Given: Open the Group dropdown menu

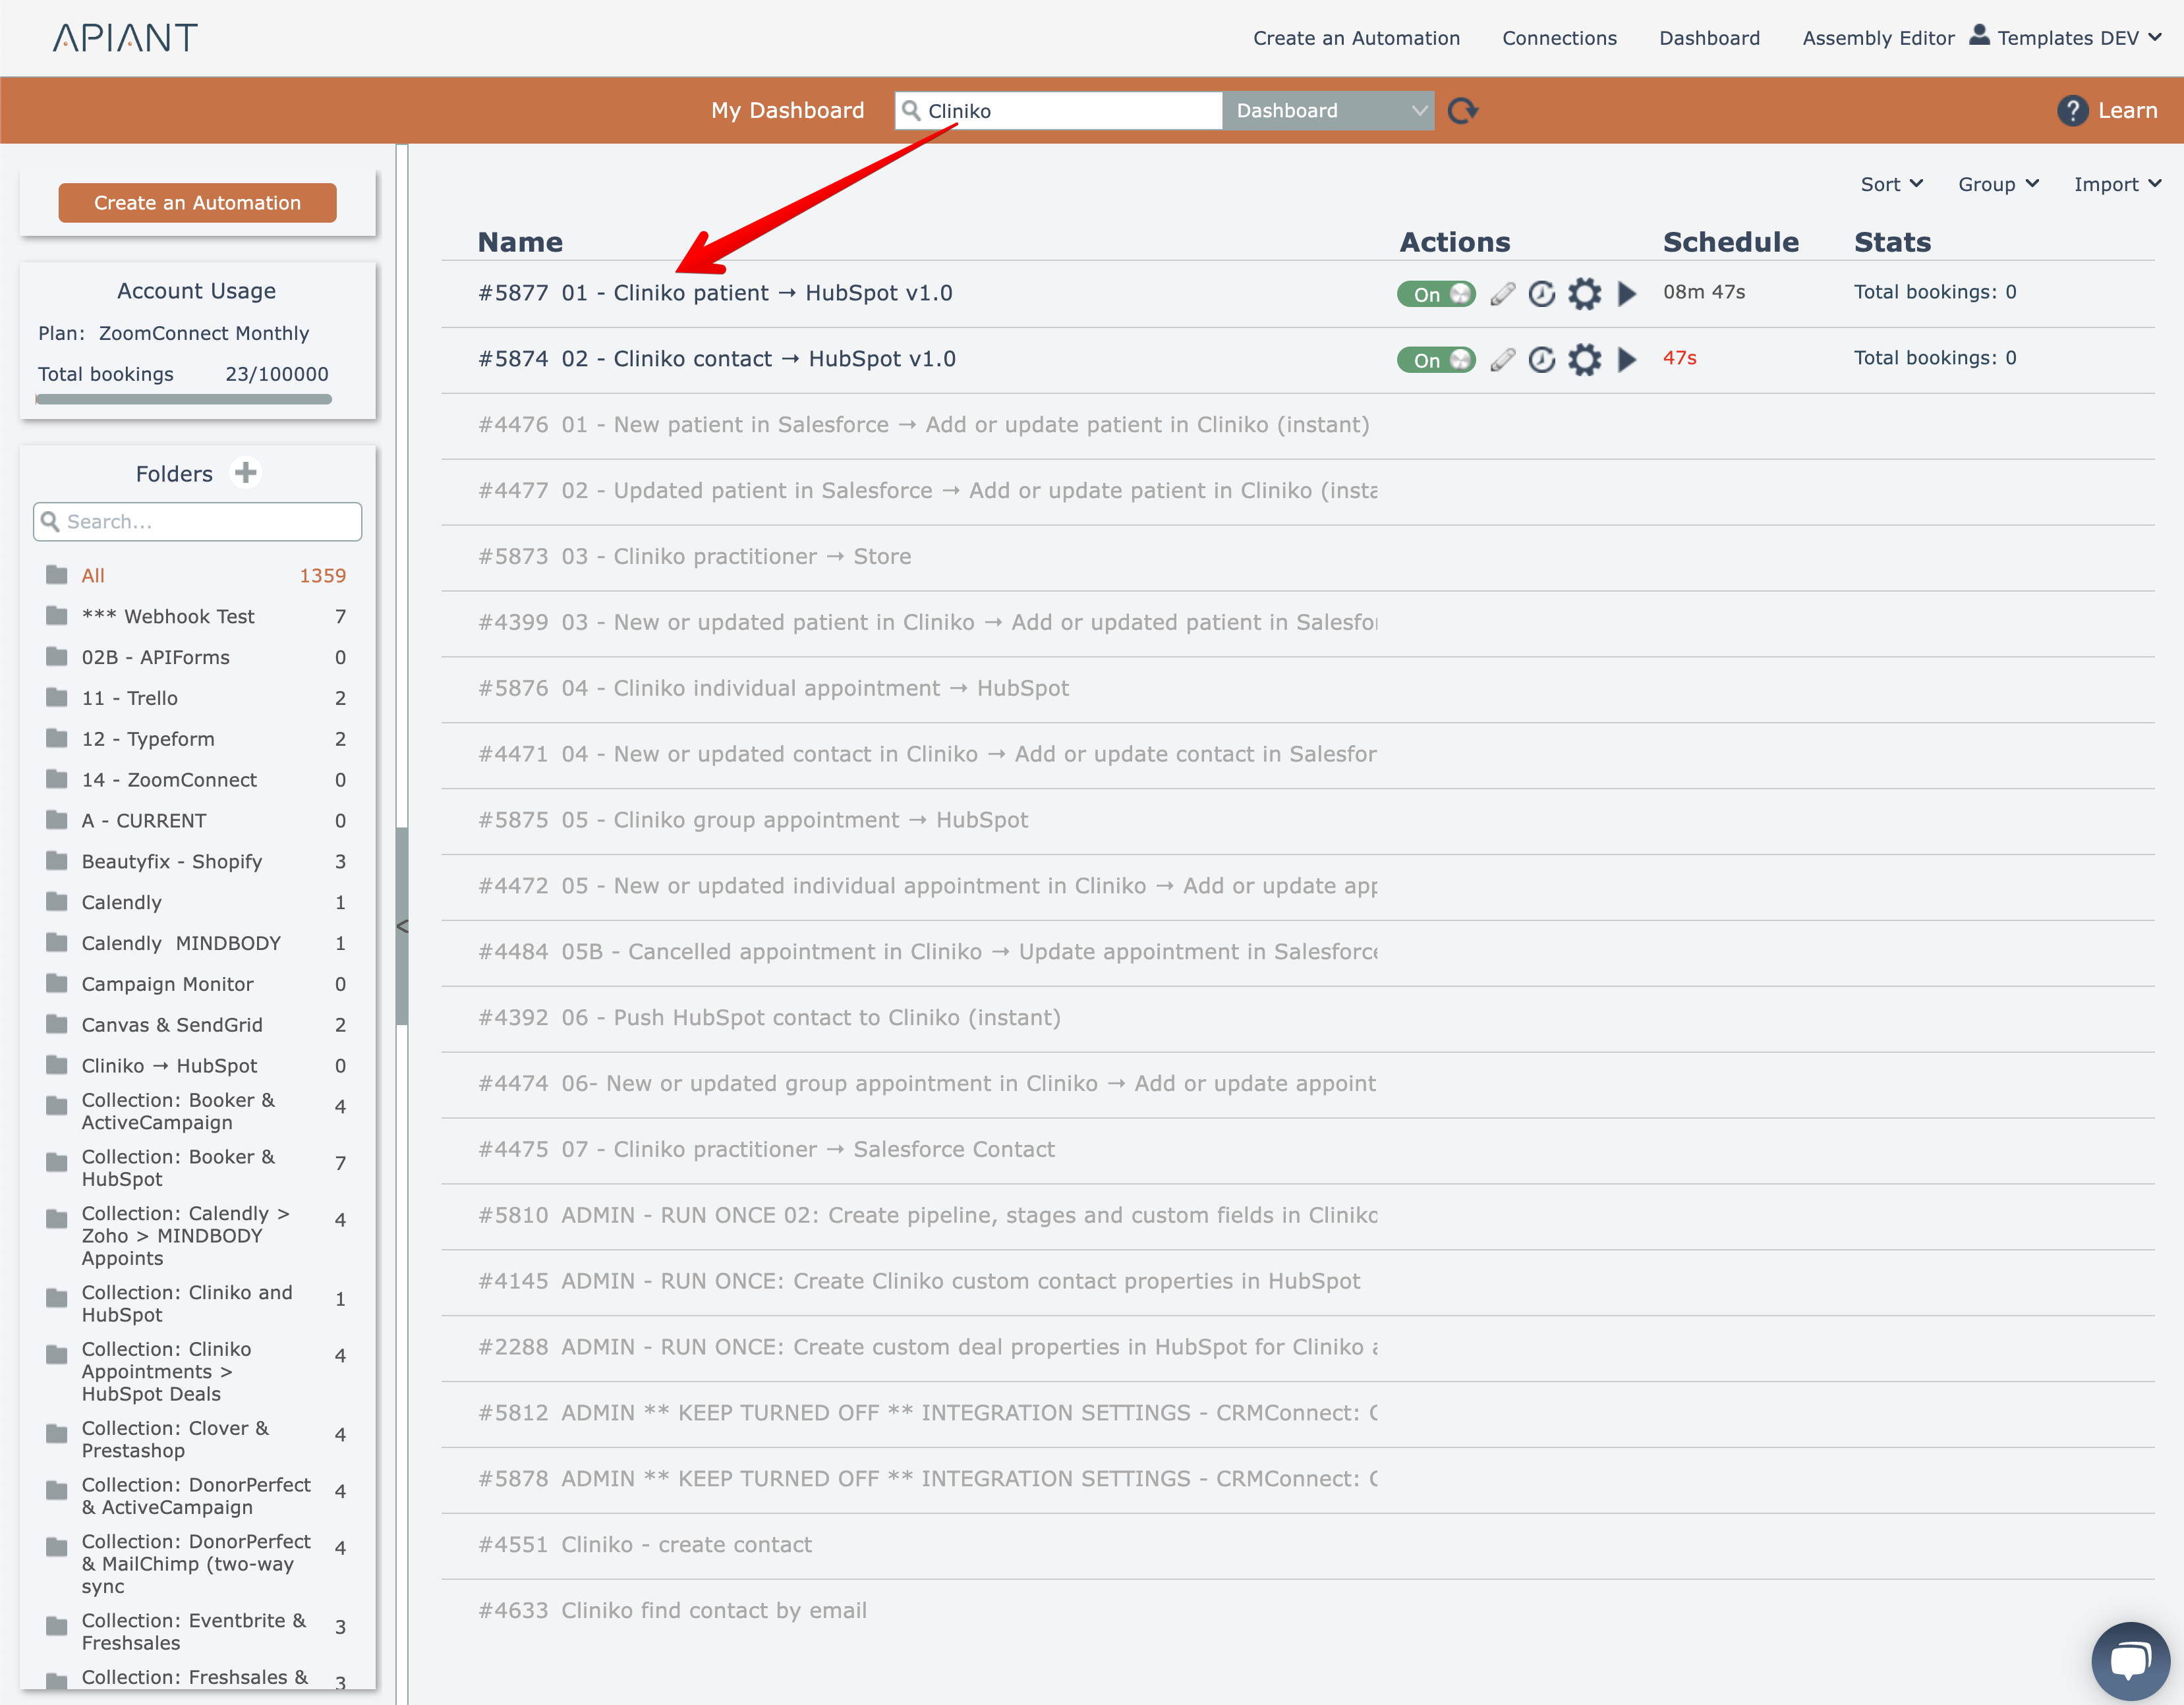Looking at the screenshot, I should coord(1998,184).
